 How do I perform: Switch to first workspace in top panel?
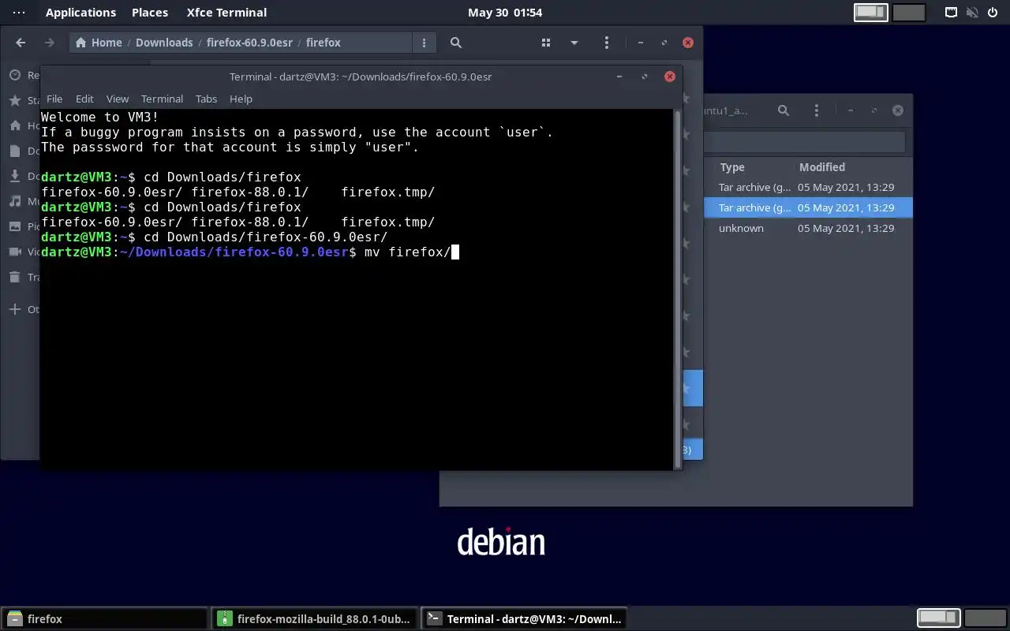point(871,13)
